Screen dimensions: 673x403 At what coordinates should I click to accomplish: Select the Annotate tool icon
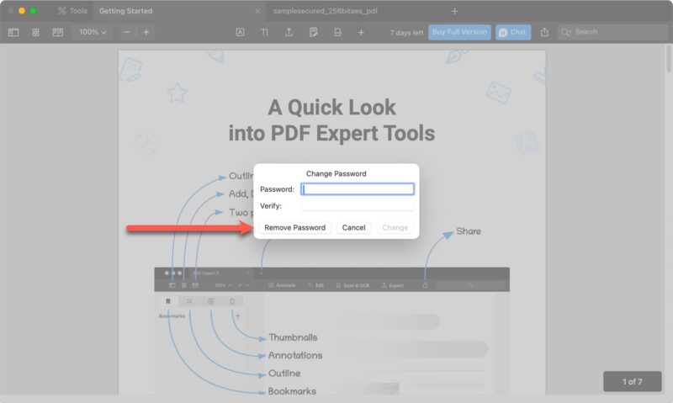click(240, 32)
